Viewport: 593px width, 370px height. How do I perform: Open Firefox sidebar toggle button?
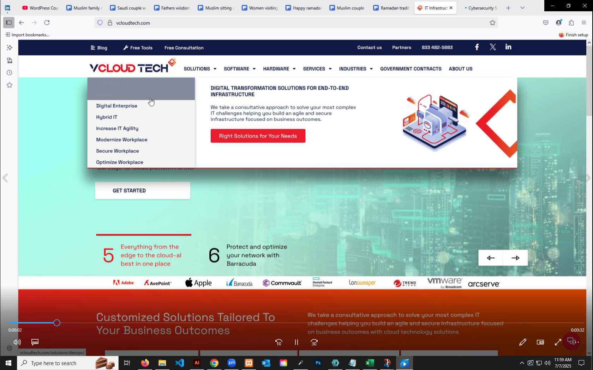coord(9,23)
